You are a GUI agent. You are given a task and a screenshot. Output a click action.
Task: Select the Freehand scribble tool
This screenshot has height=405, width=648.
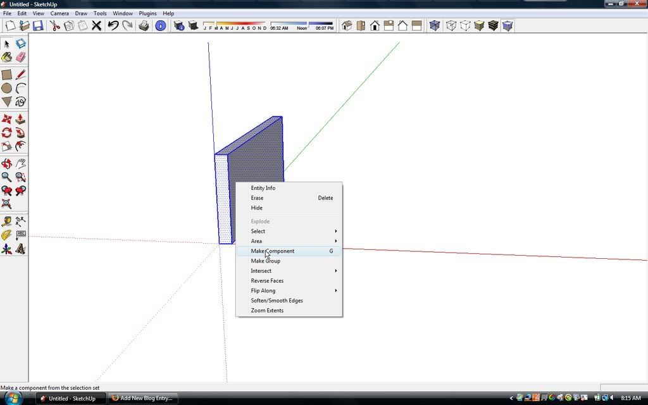[21, 101]
